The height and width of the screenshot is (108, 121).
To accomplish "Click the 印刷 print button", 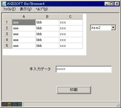I will pyautogui.click(x=74, y=90).
